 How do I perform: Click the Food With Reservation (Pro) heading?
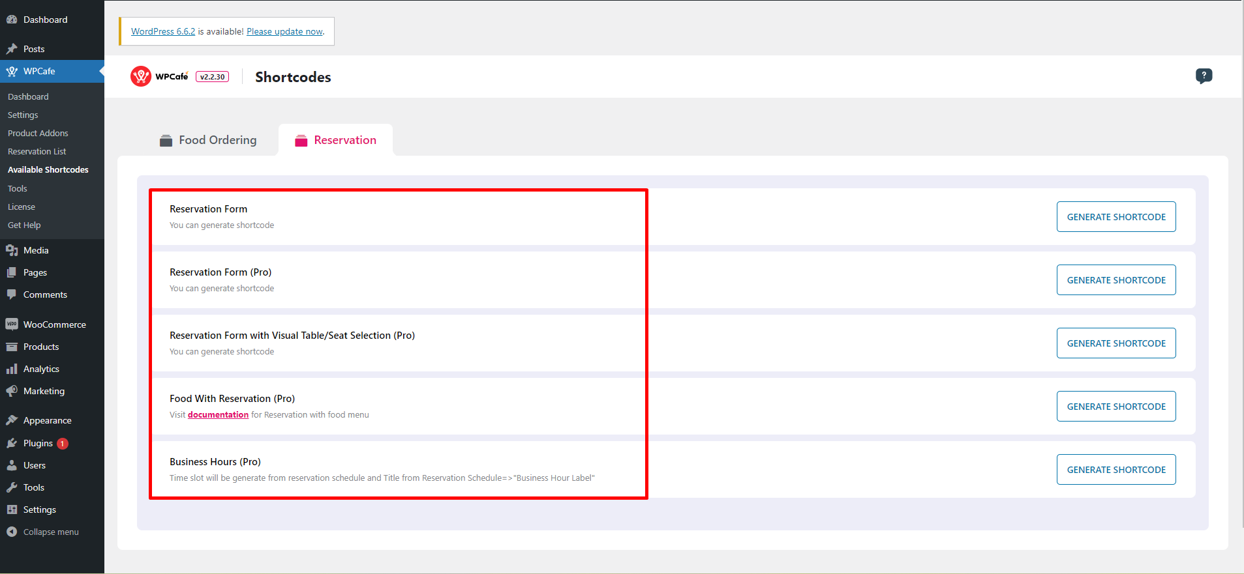coord(232,399)
